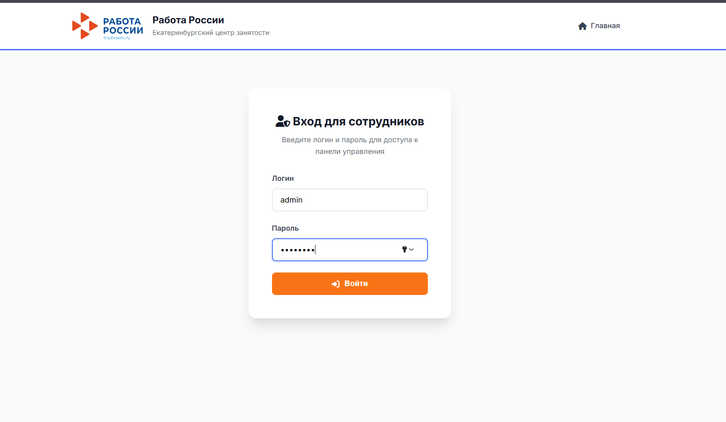Click the home icon in the header
This screenshot has width=726, height=422.
[582, 26]
